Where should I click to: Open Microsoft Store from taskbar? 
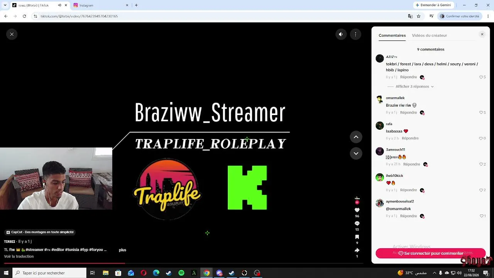point(118,273)
